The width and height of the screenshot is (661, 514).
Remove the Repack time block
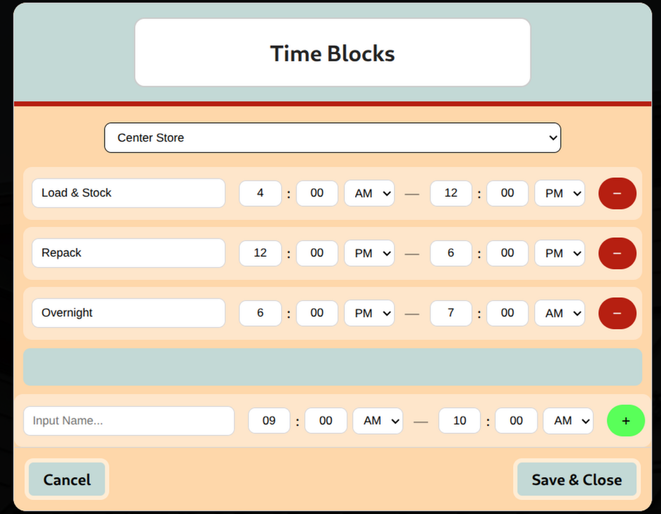click(617, 253)
